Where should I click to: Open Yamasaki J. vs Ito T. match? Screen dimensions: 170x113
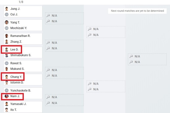coord(23,107)
